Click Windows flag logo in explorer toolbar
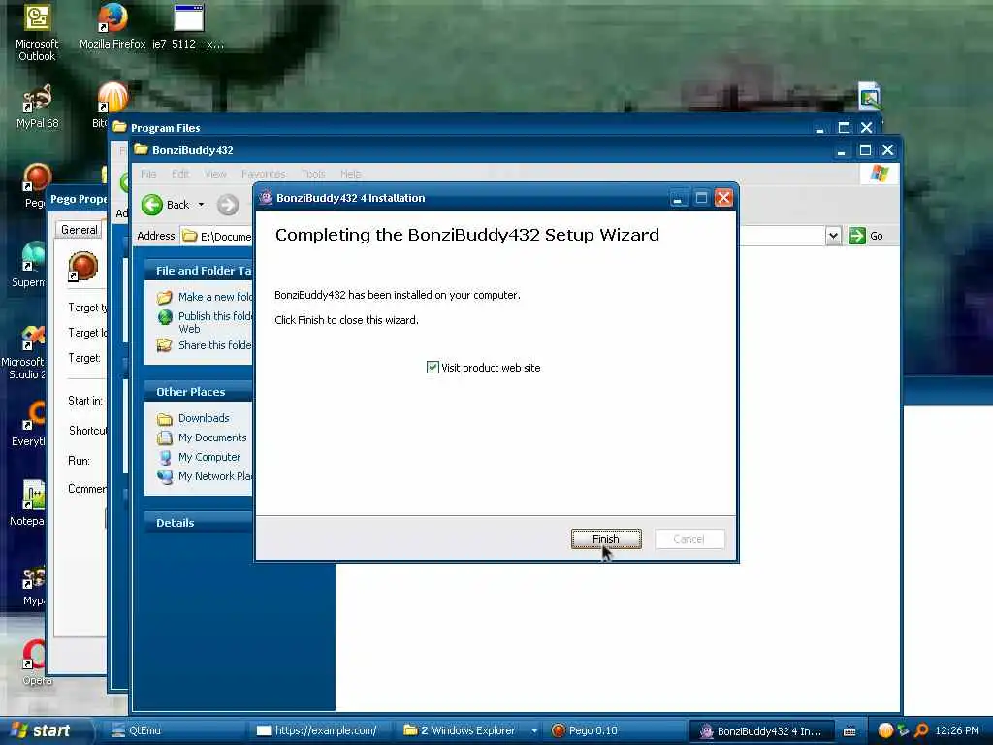Viewport: 993px width, 745px height. coord(879,174)
